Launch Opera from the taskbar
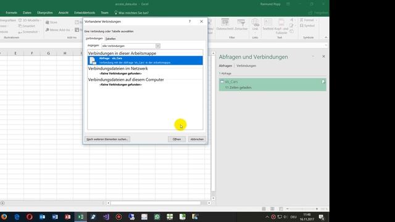The height and width of the screenshot is (222, 395). click(30, 216)
